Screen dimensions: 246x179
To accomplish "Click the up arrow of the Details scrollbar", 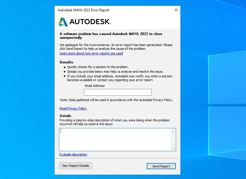I will [173, 131].
